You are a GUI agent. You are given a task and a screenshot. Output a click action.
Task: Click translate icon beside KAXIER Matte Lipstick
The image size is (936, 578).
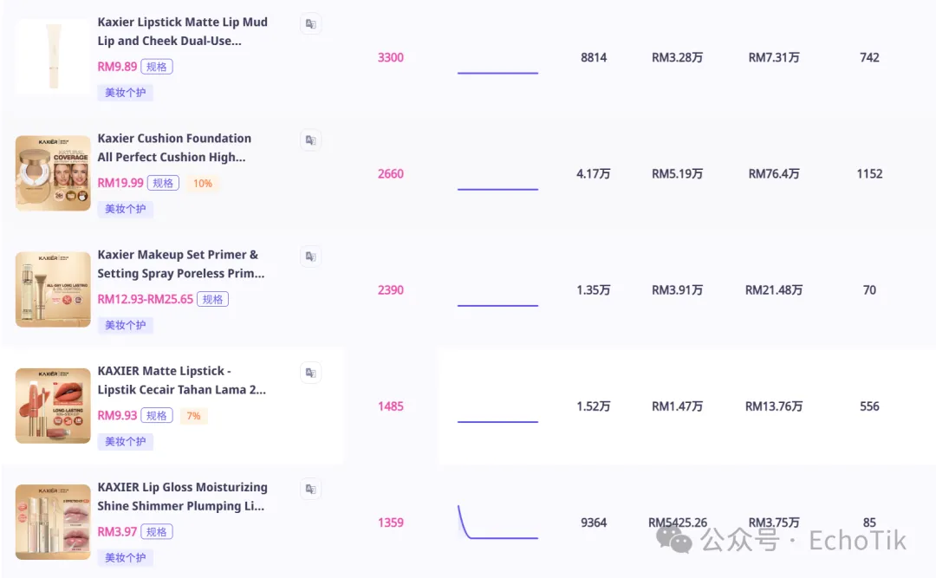click(310, 372)
